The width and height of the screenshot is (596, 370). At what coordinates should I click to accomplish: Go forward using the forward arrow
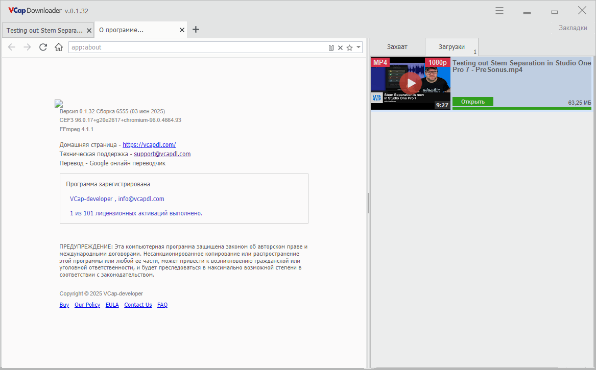(27, 47)
